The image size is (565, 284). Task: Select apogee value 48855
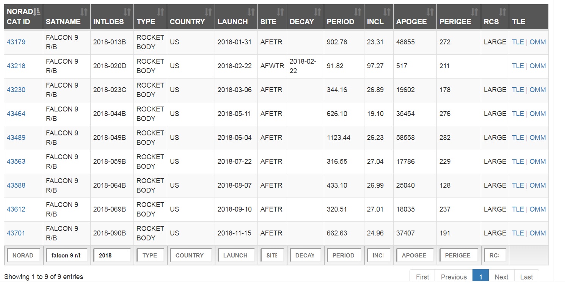(405, 42)
